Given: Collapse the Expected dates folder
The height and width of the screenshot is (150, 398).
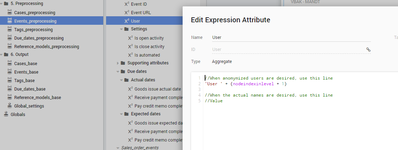Looking at the screenshot, I should [122, 114].
